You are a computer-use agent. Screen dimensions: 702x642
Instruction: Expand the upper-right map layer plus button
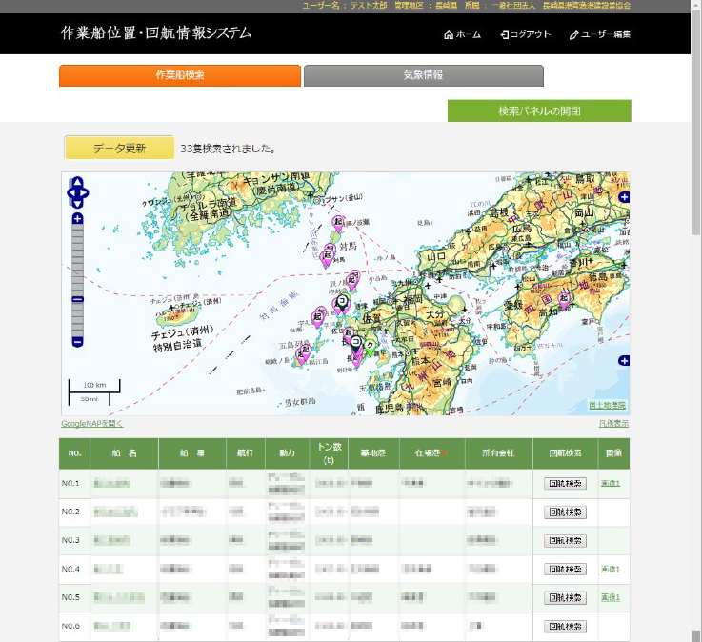tap(624, 197)
